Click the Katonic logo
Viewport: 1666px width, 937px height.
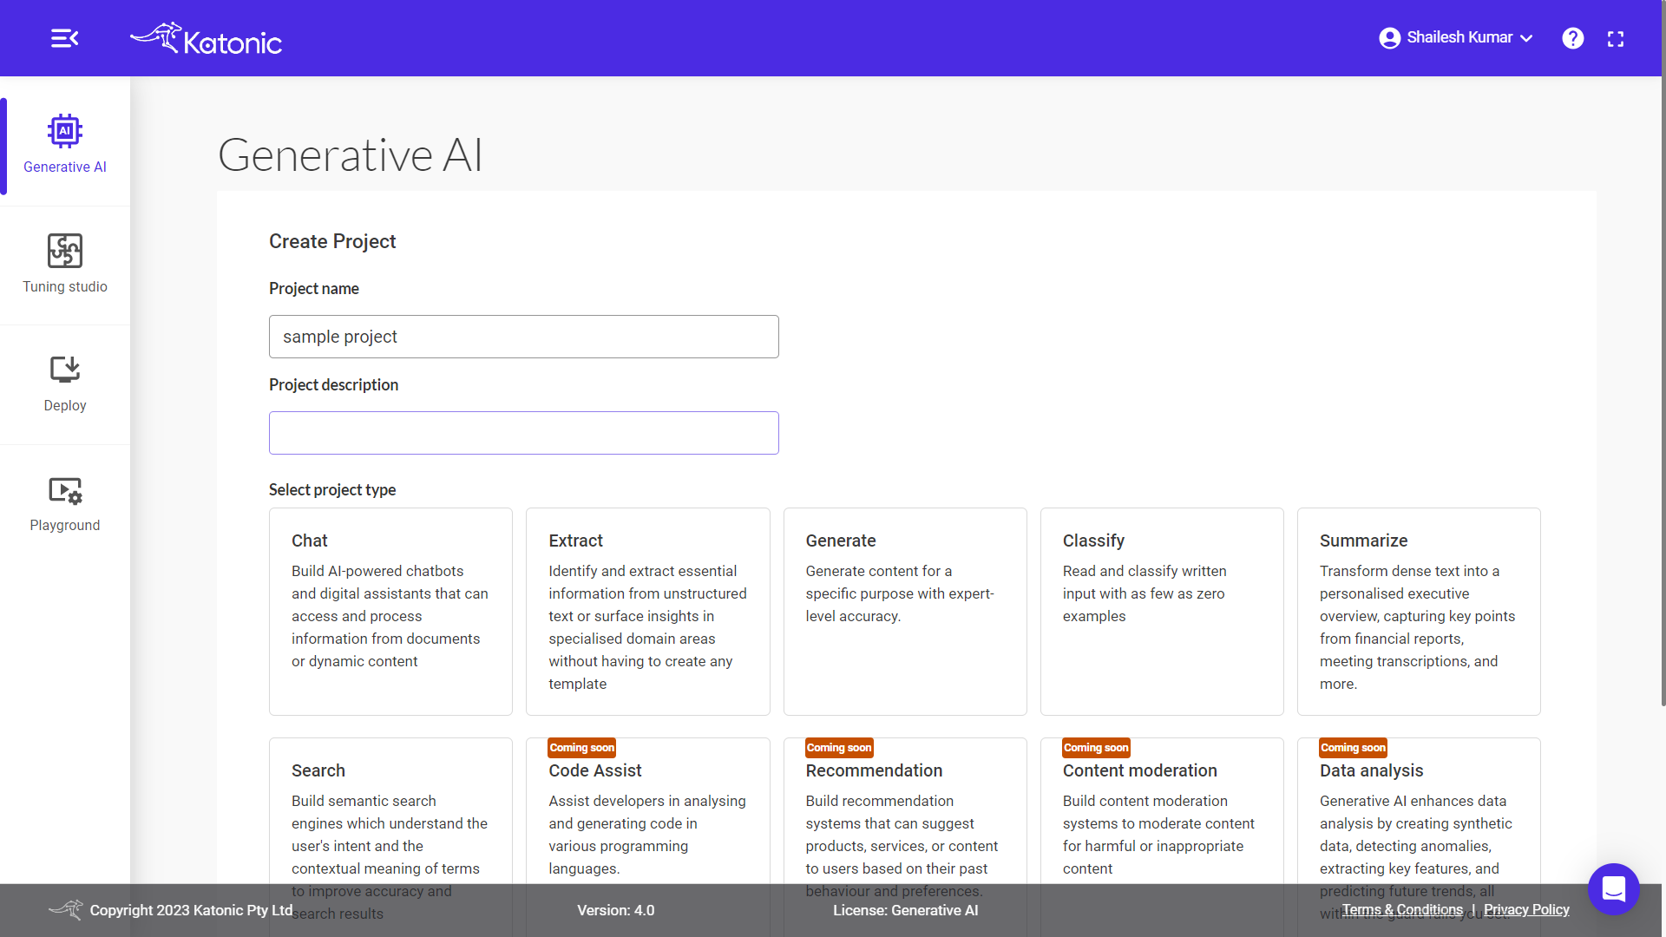pos(206,39)
